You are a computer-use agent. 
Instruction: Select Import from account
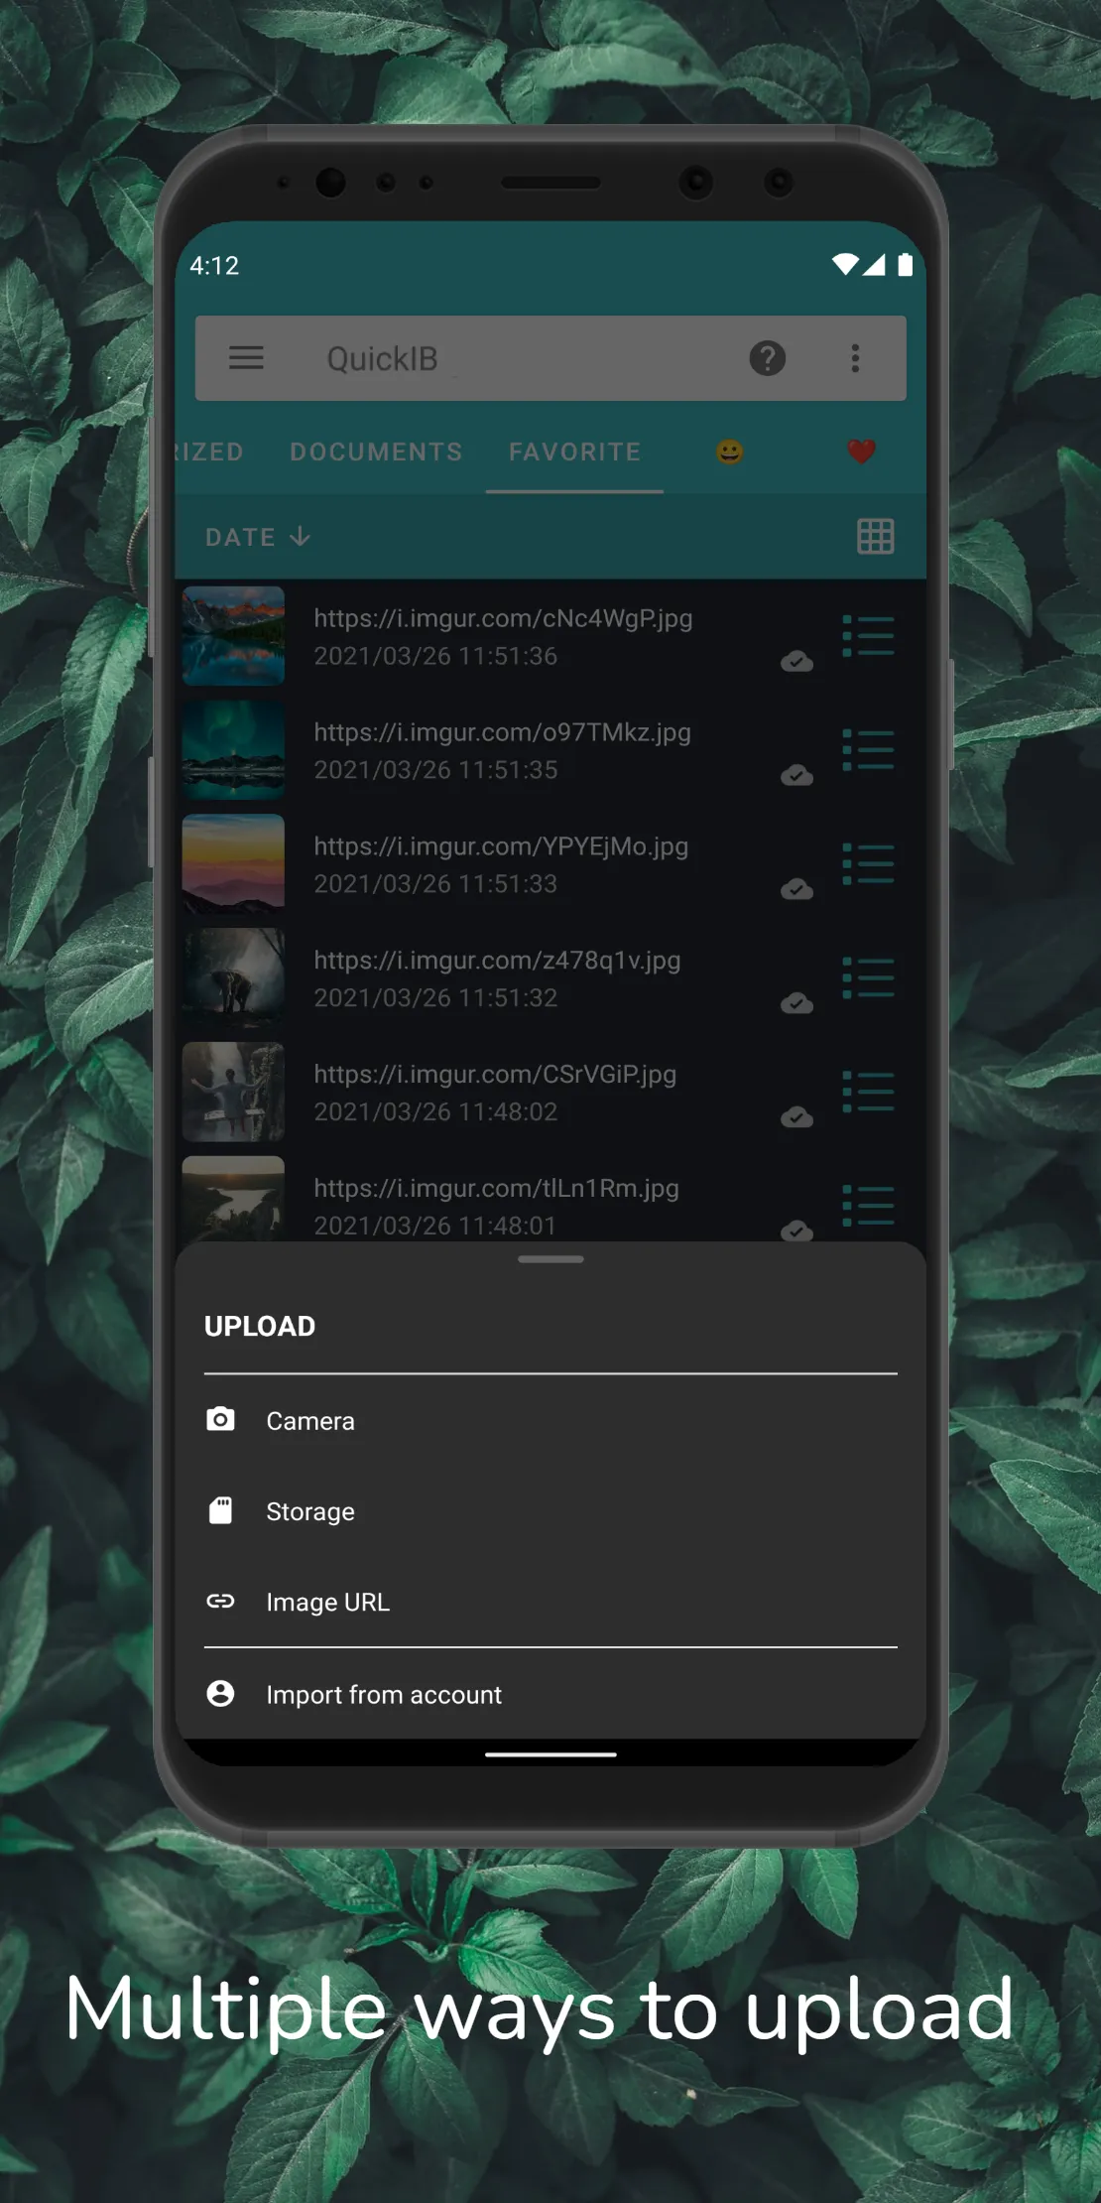tap(550, 1694)
